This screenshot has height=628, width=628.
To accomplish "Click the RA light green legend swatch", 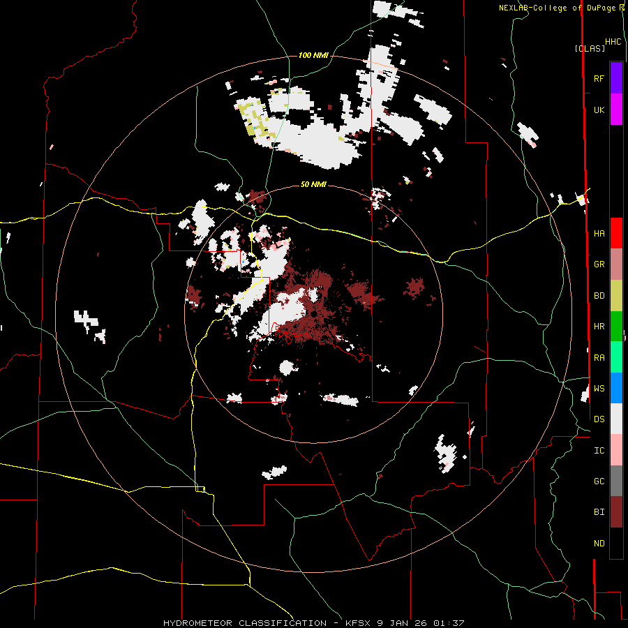I will 616,357.
